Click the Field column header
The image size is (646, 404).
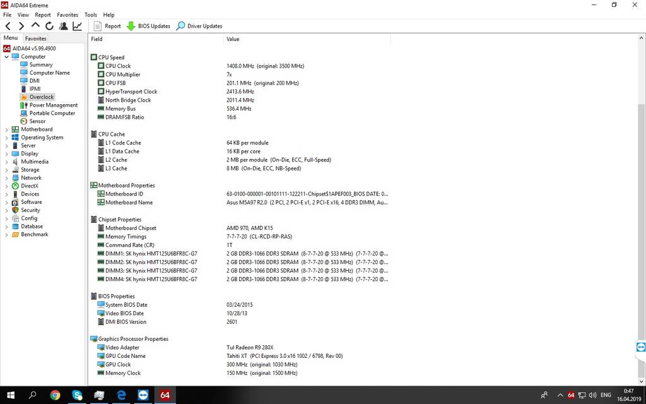pyautogui.click(x=156, y=39)
